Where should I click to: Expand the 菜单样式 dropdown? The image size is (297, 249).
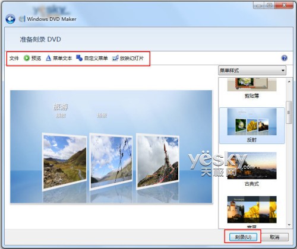pos(252,71)
